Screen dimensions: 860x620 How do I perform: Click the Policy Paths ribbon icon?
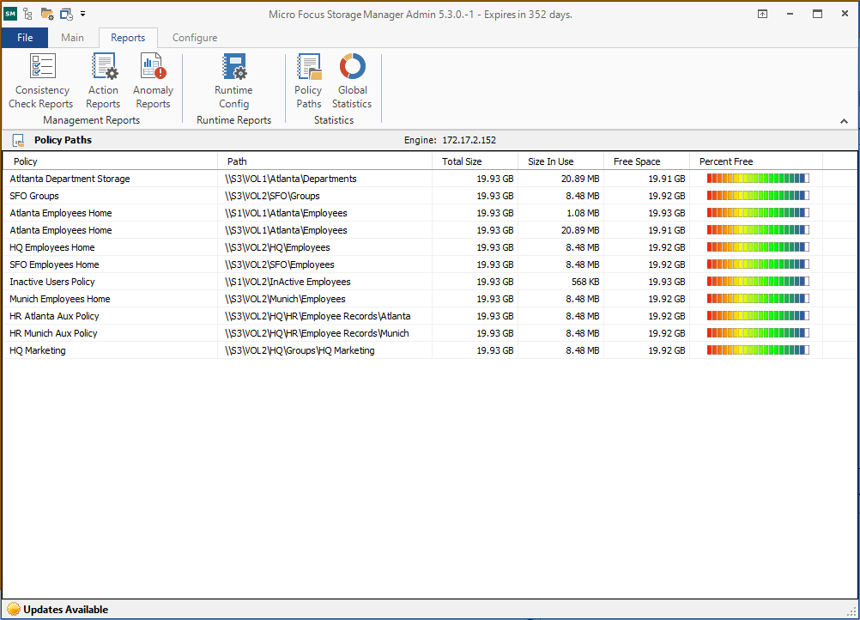[x=308, y=81]
